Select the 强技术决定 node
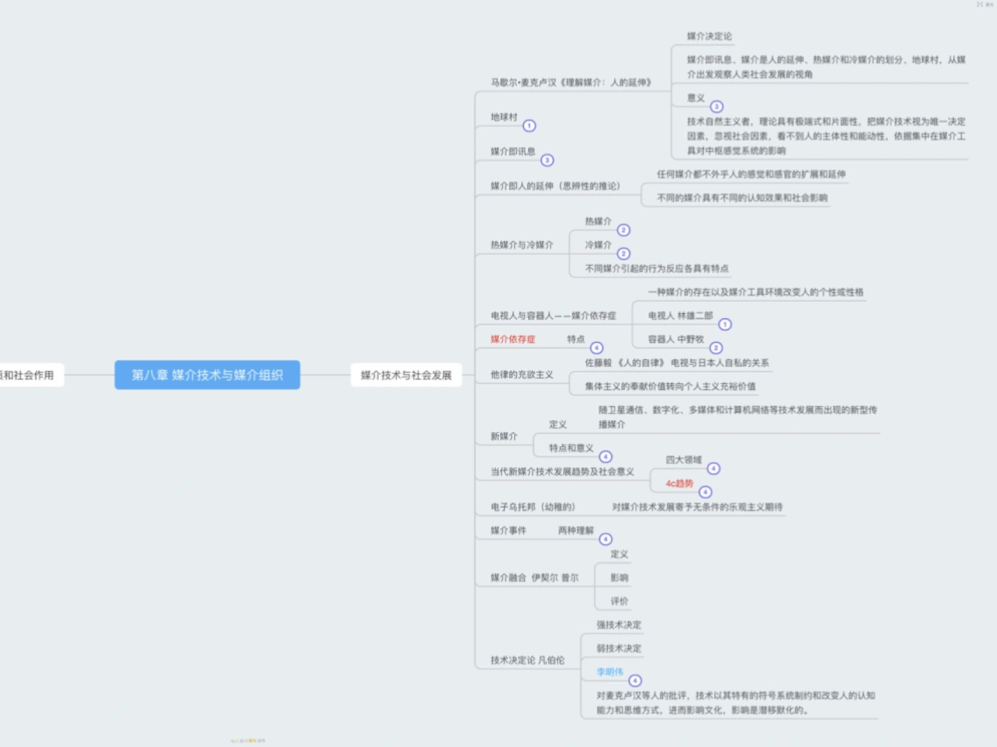 click(x=618, y=624)
